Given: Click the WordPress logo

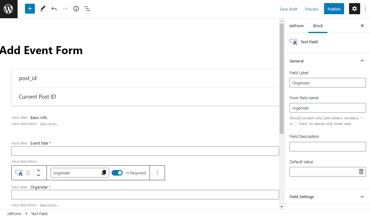Looking at the screenshot, I should tap(8, 9).
